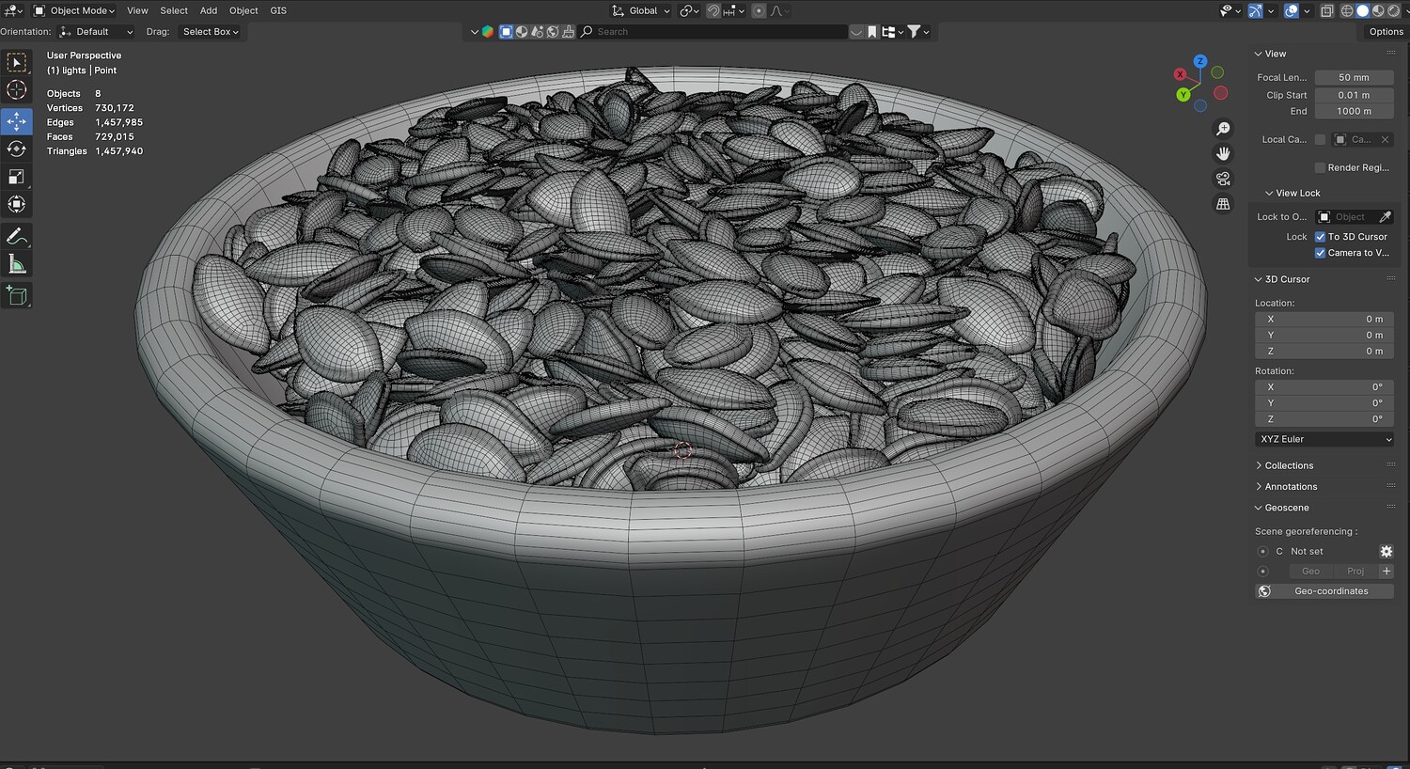
Task: Click the Geo button in Geoscene
Action: coord(1310,572)
